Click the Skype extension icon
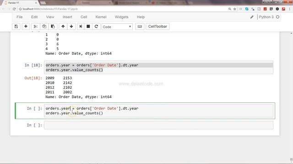The image size is (293, 164). [x=247, y=9]
